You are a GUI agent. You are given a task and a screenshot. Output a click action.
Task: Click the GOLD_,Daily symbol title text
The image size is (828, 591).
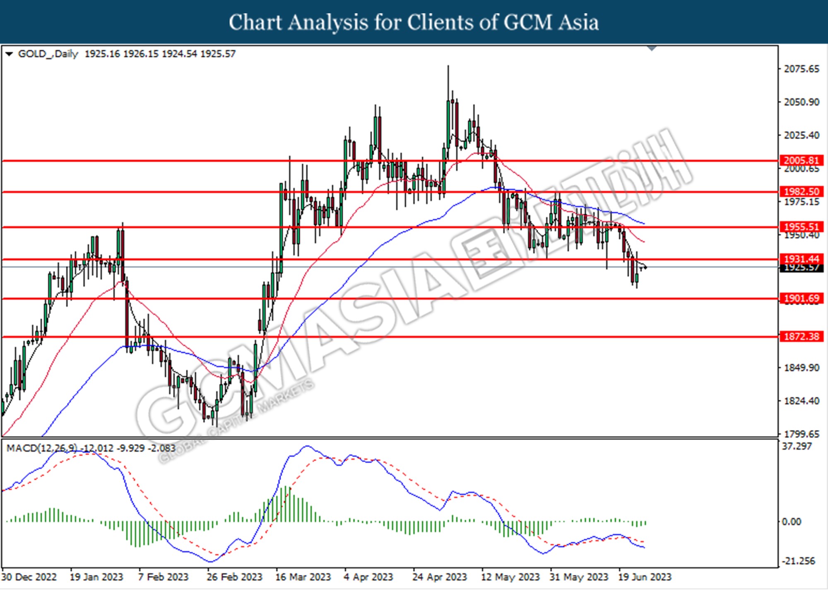point(48,54)
